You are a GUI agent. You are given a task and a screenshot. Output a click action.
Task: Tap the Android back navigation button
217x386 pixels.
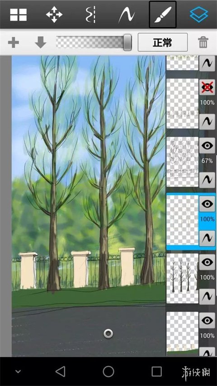[x=61, y=371]
